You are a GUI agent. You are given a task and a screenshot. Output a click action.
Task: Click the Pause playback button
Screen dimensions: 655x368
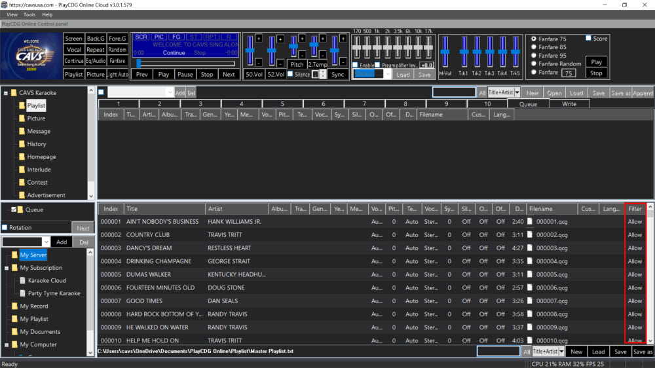185,75
